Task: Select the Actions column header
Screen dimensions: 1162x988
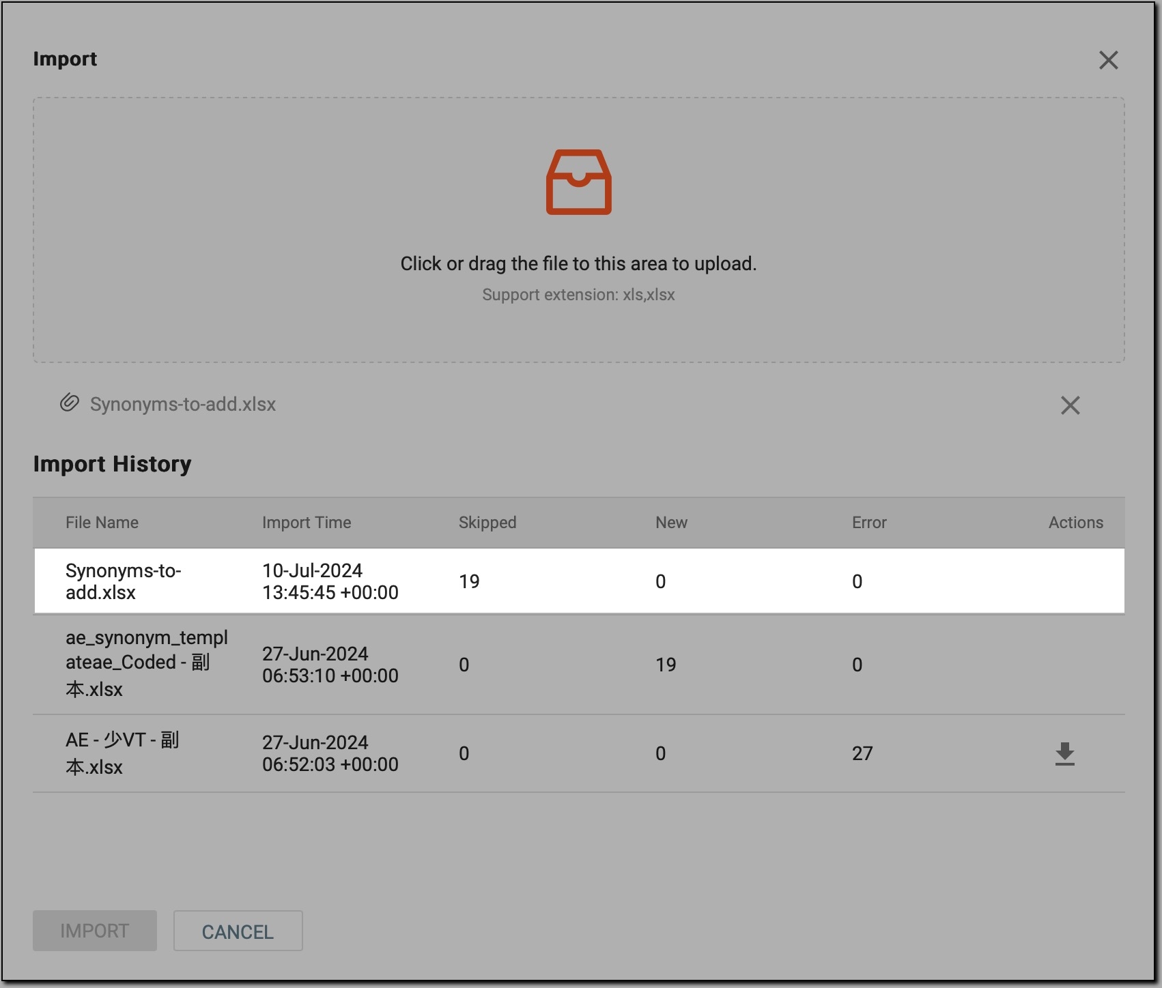Action: coord(1075,523)
